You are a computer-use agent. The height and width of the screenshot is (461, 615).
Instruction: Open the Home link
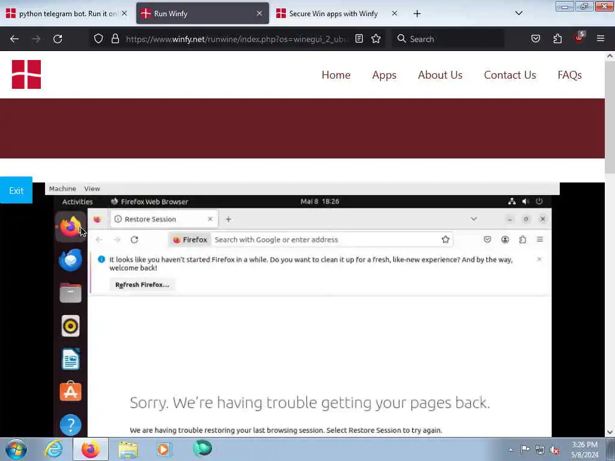click(x=336, y=75)
